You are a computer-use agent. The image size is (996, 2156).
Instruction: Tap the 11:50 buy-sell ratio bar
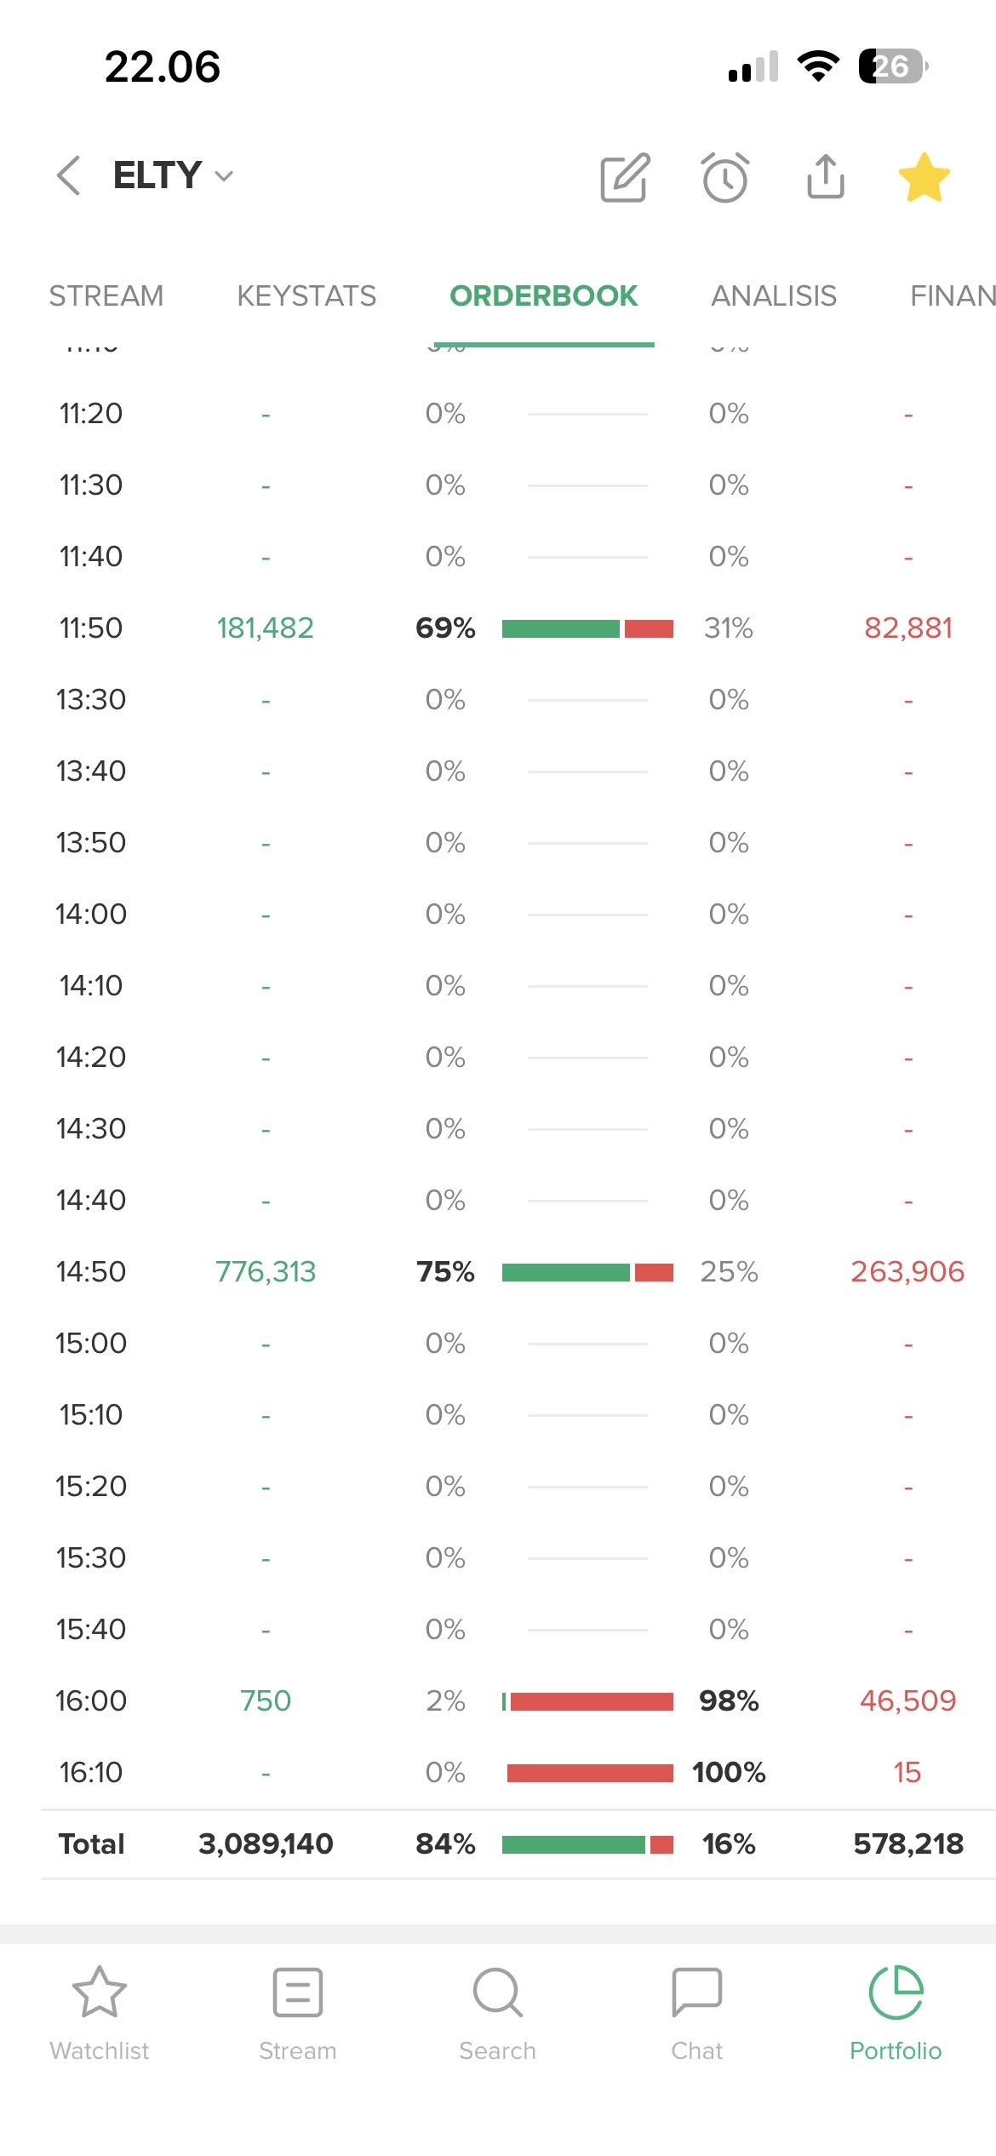587,628
